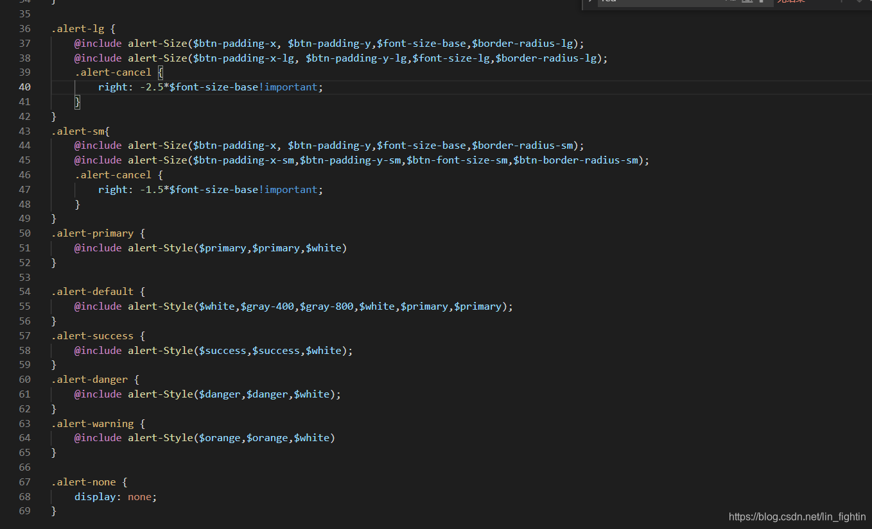872x529 pixels.
Task: Click the $btn-padding-x-lg variable on line 38
Action: pyautogui.click(x=247, y=58)
